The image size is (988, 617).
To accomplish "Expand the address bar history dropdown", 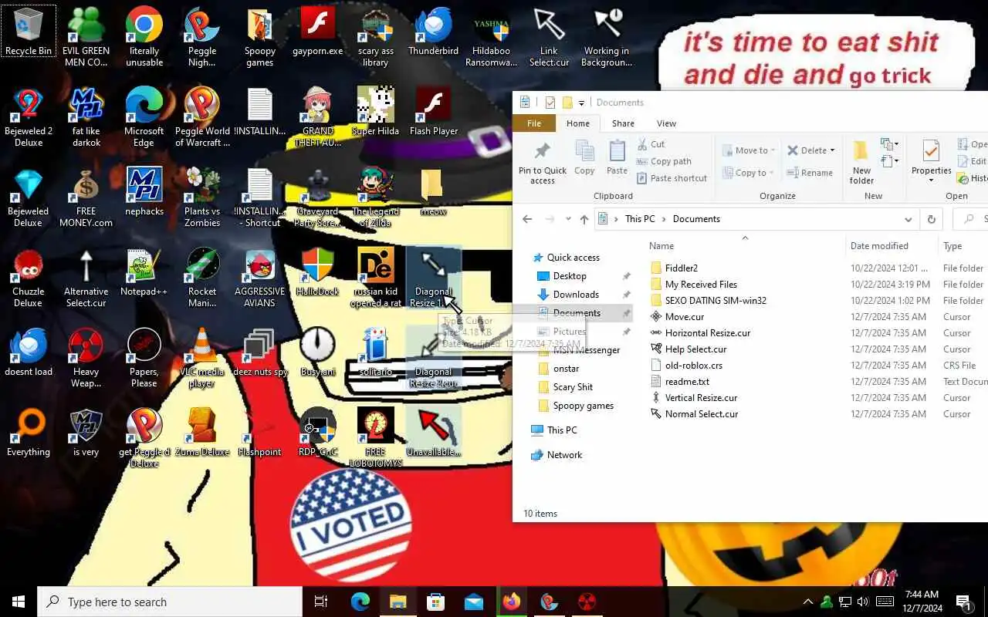I will coord(908,219).
